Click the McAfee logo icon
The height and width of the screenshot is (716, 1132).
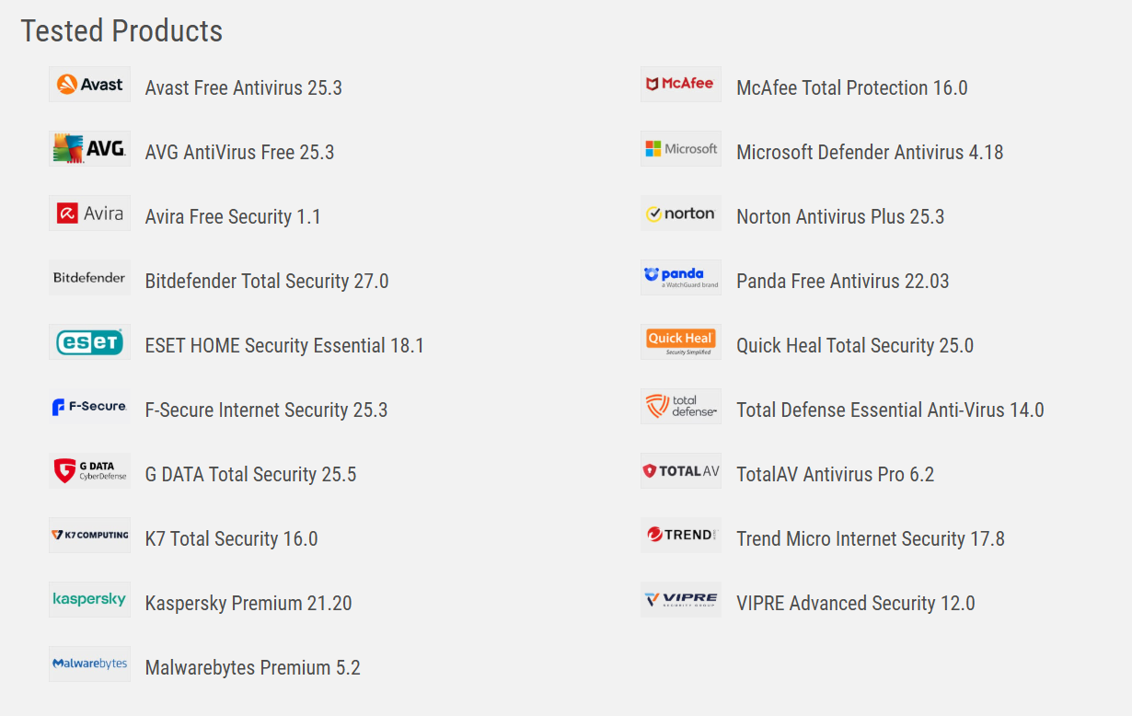point(681,85)
